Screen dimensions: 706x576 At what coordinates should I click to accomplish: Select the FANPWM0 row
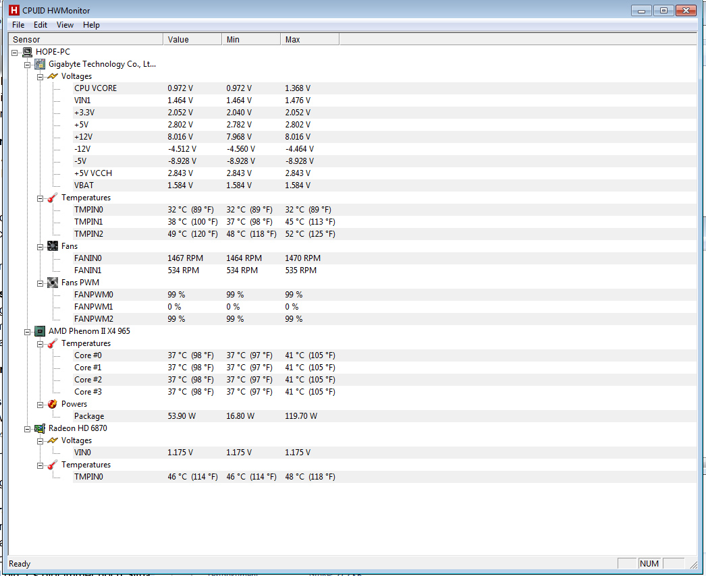[x=385, y=295]
